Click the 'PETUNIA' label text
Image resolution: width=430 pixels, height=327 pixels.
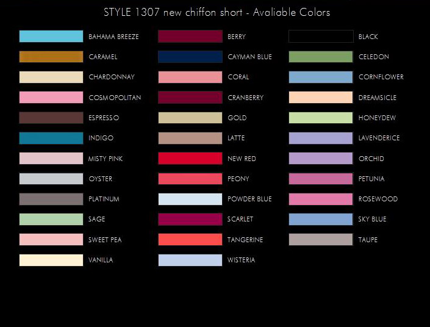371,179
